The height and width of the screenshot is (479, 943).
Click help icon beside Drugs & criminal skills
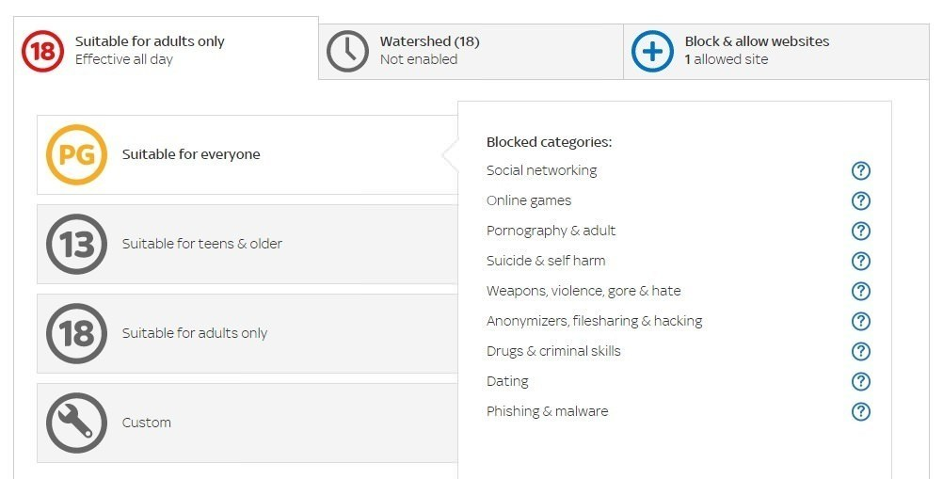point(860,351)
